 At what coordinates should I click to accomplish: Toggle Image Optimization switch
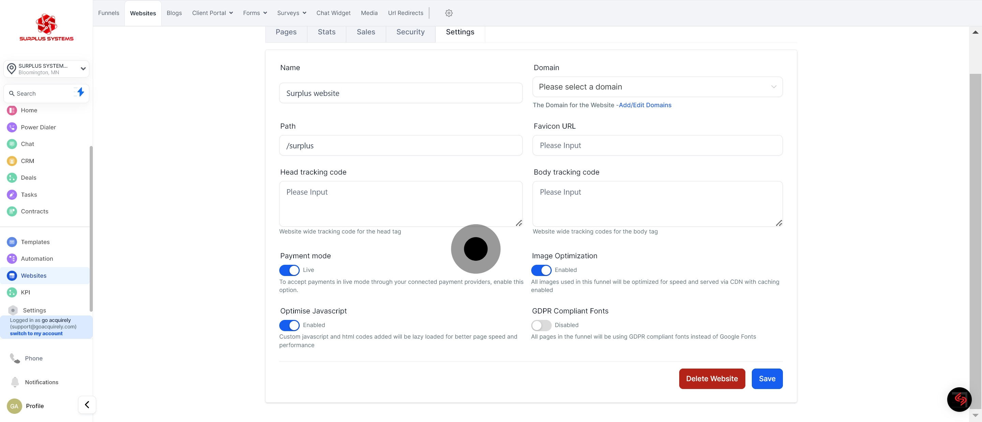coord(541,270)
